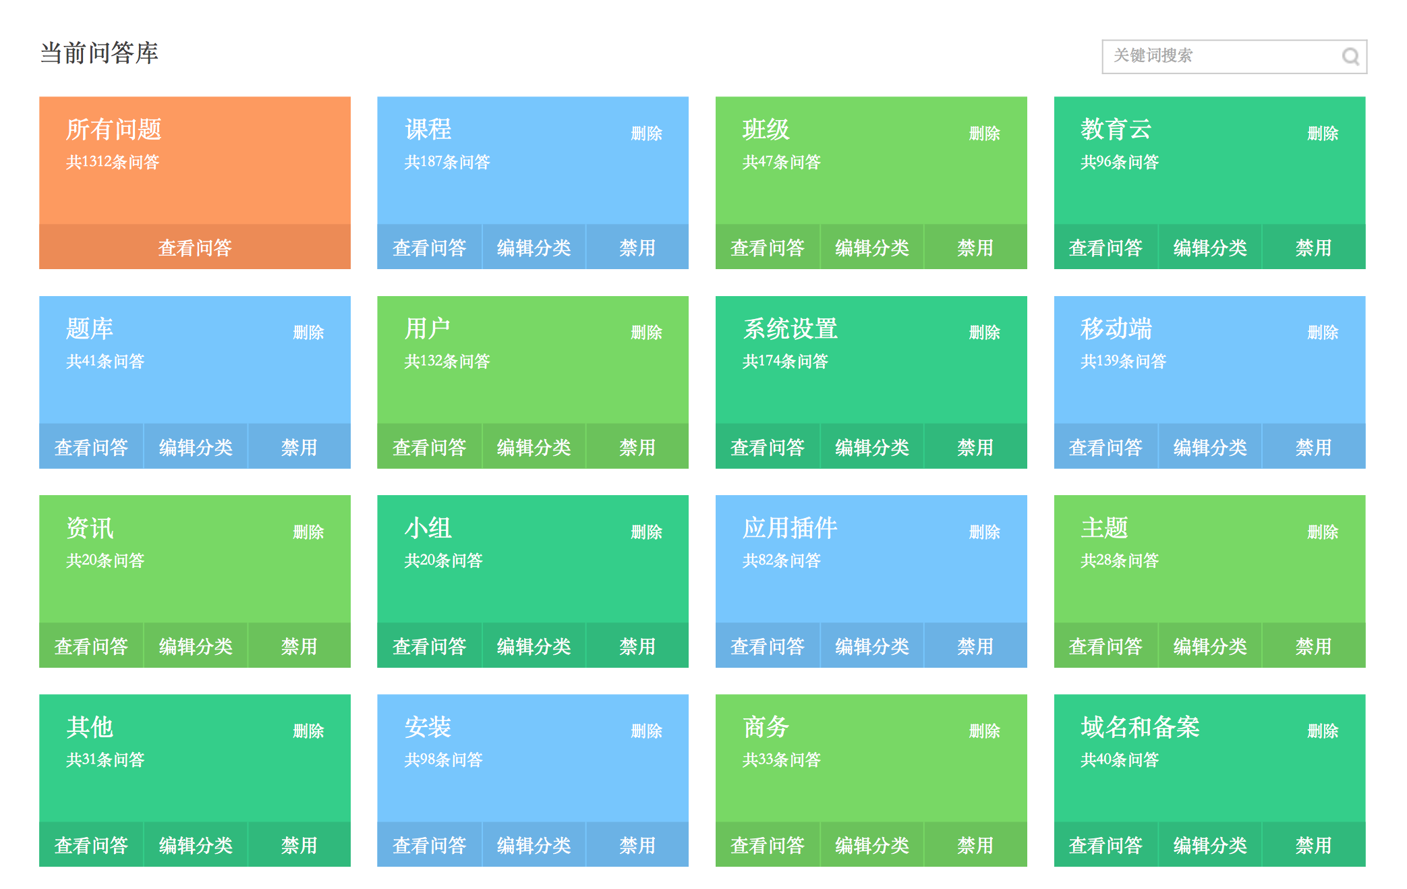Open 查看问答 for 所有问题 card
The height and width of the screenshot is (889, 1407).
pos(194,248)
